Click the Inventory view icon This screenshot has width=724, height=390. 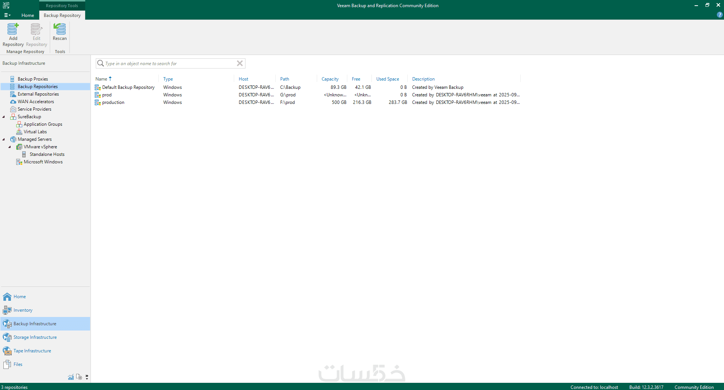pos(7,310)
